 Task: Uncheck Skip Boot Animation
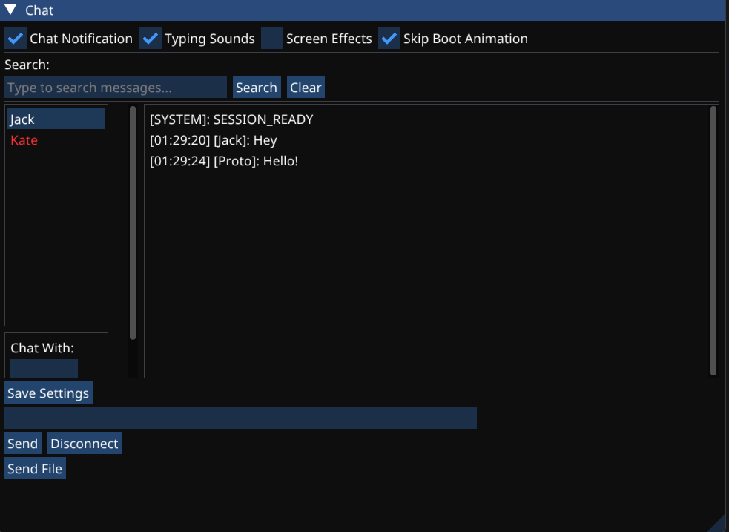[x=389, y=38]
